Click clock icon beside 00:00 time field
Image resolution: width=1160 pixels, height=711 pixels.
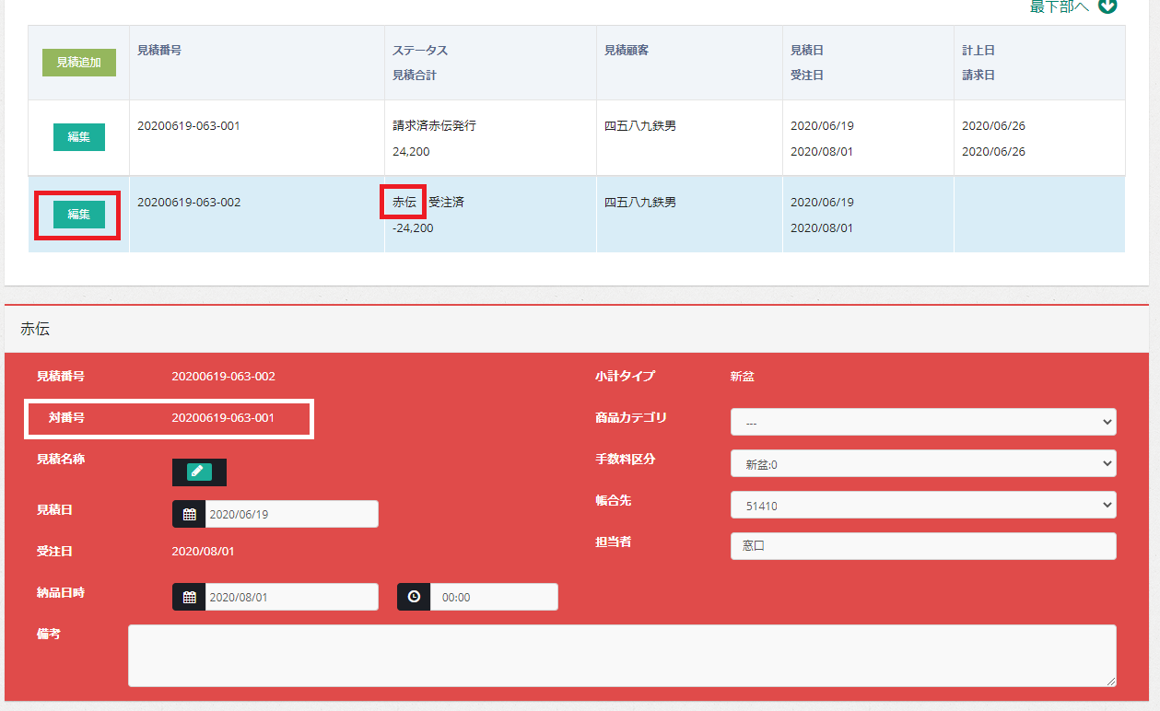[414, 597]
